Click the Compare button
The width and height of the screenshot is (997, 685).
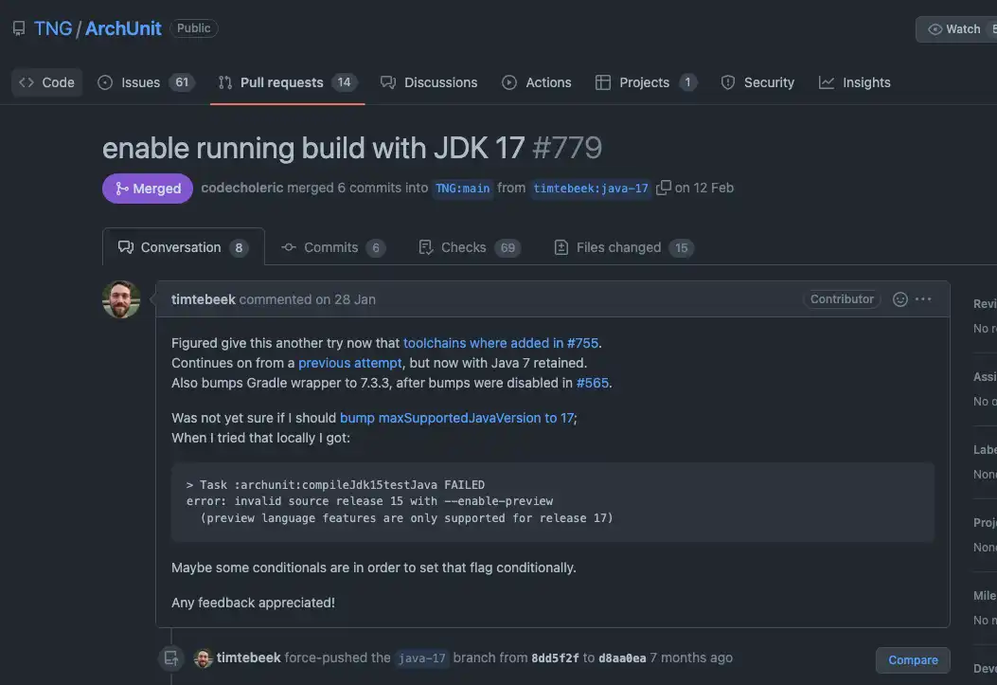[913, 660]
